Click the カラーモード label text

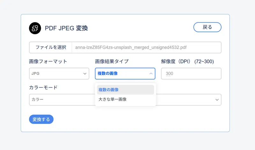pyautogui.click(x=43, y=88)
